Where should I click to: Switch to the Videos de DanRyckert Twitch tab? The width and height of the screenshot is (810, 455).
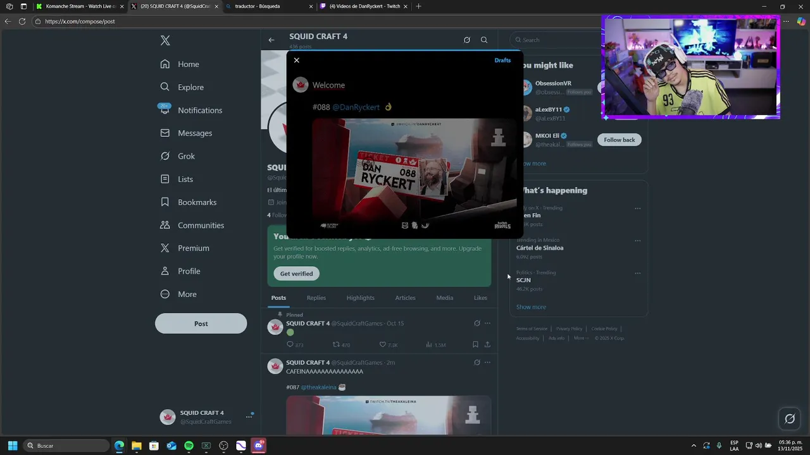pos(363,6)
